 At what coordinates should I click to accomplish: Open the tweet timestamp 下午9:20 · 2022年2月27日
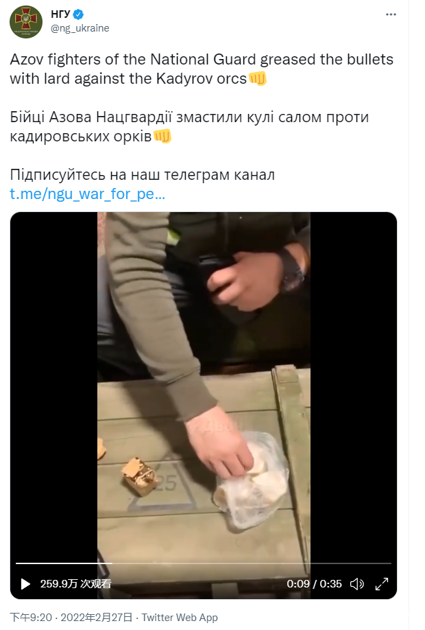pyautogui.click(x=71, y=617)
